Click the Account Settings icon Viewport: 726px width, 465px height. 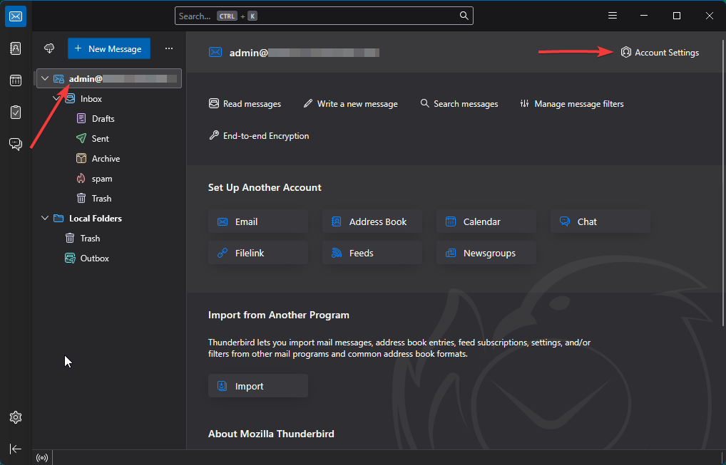coord(626,52)
